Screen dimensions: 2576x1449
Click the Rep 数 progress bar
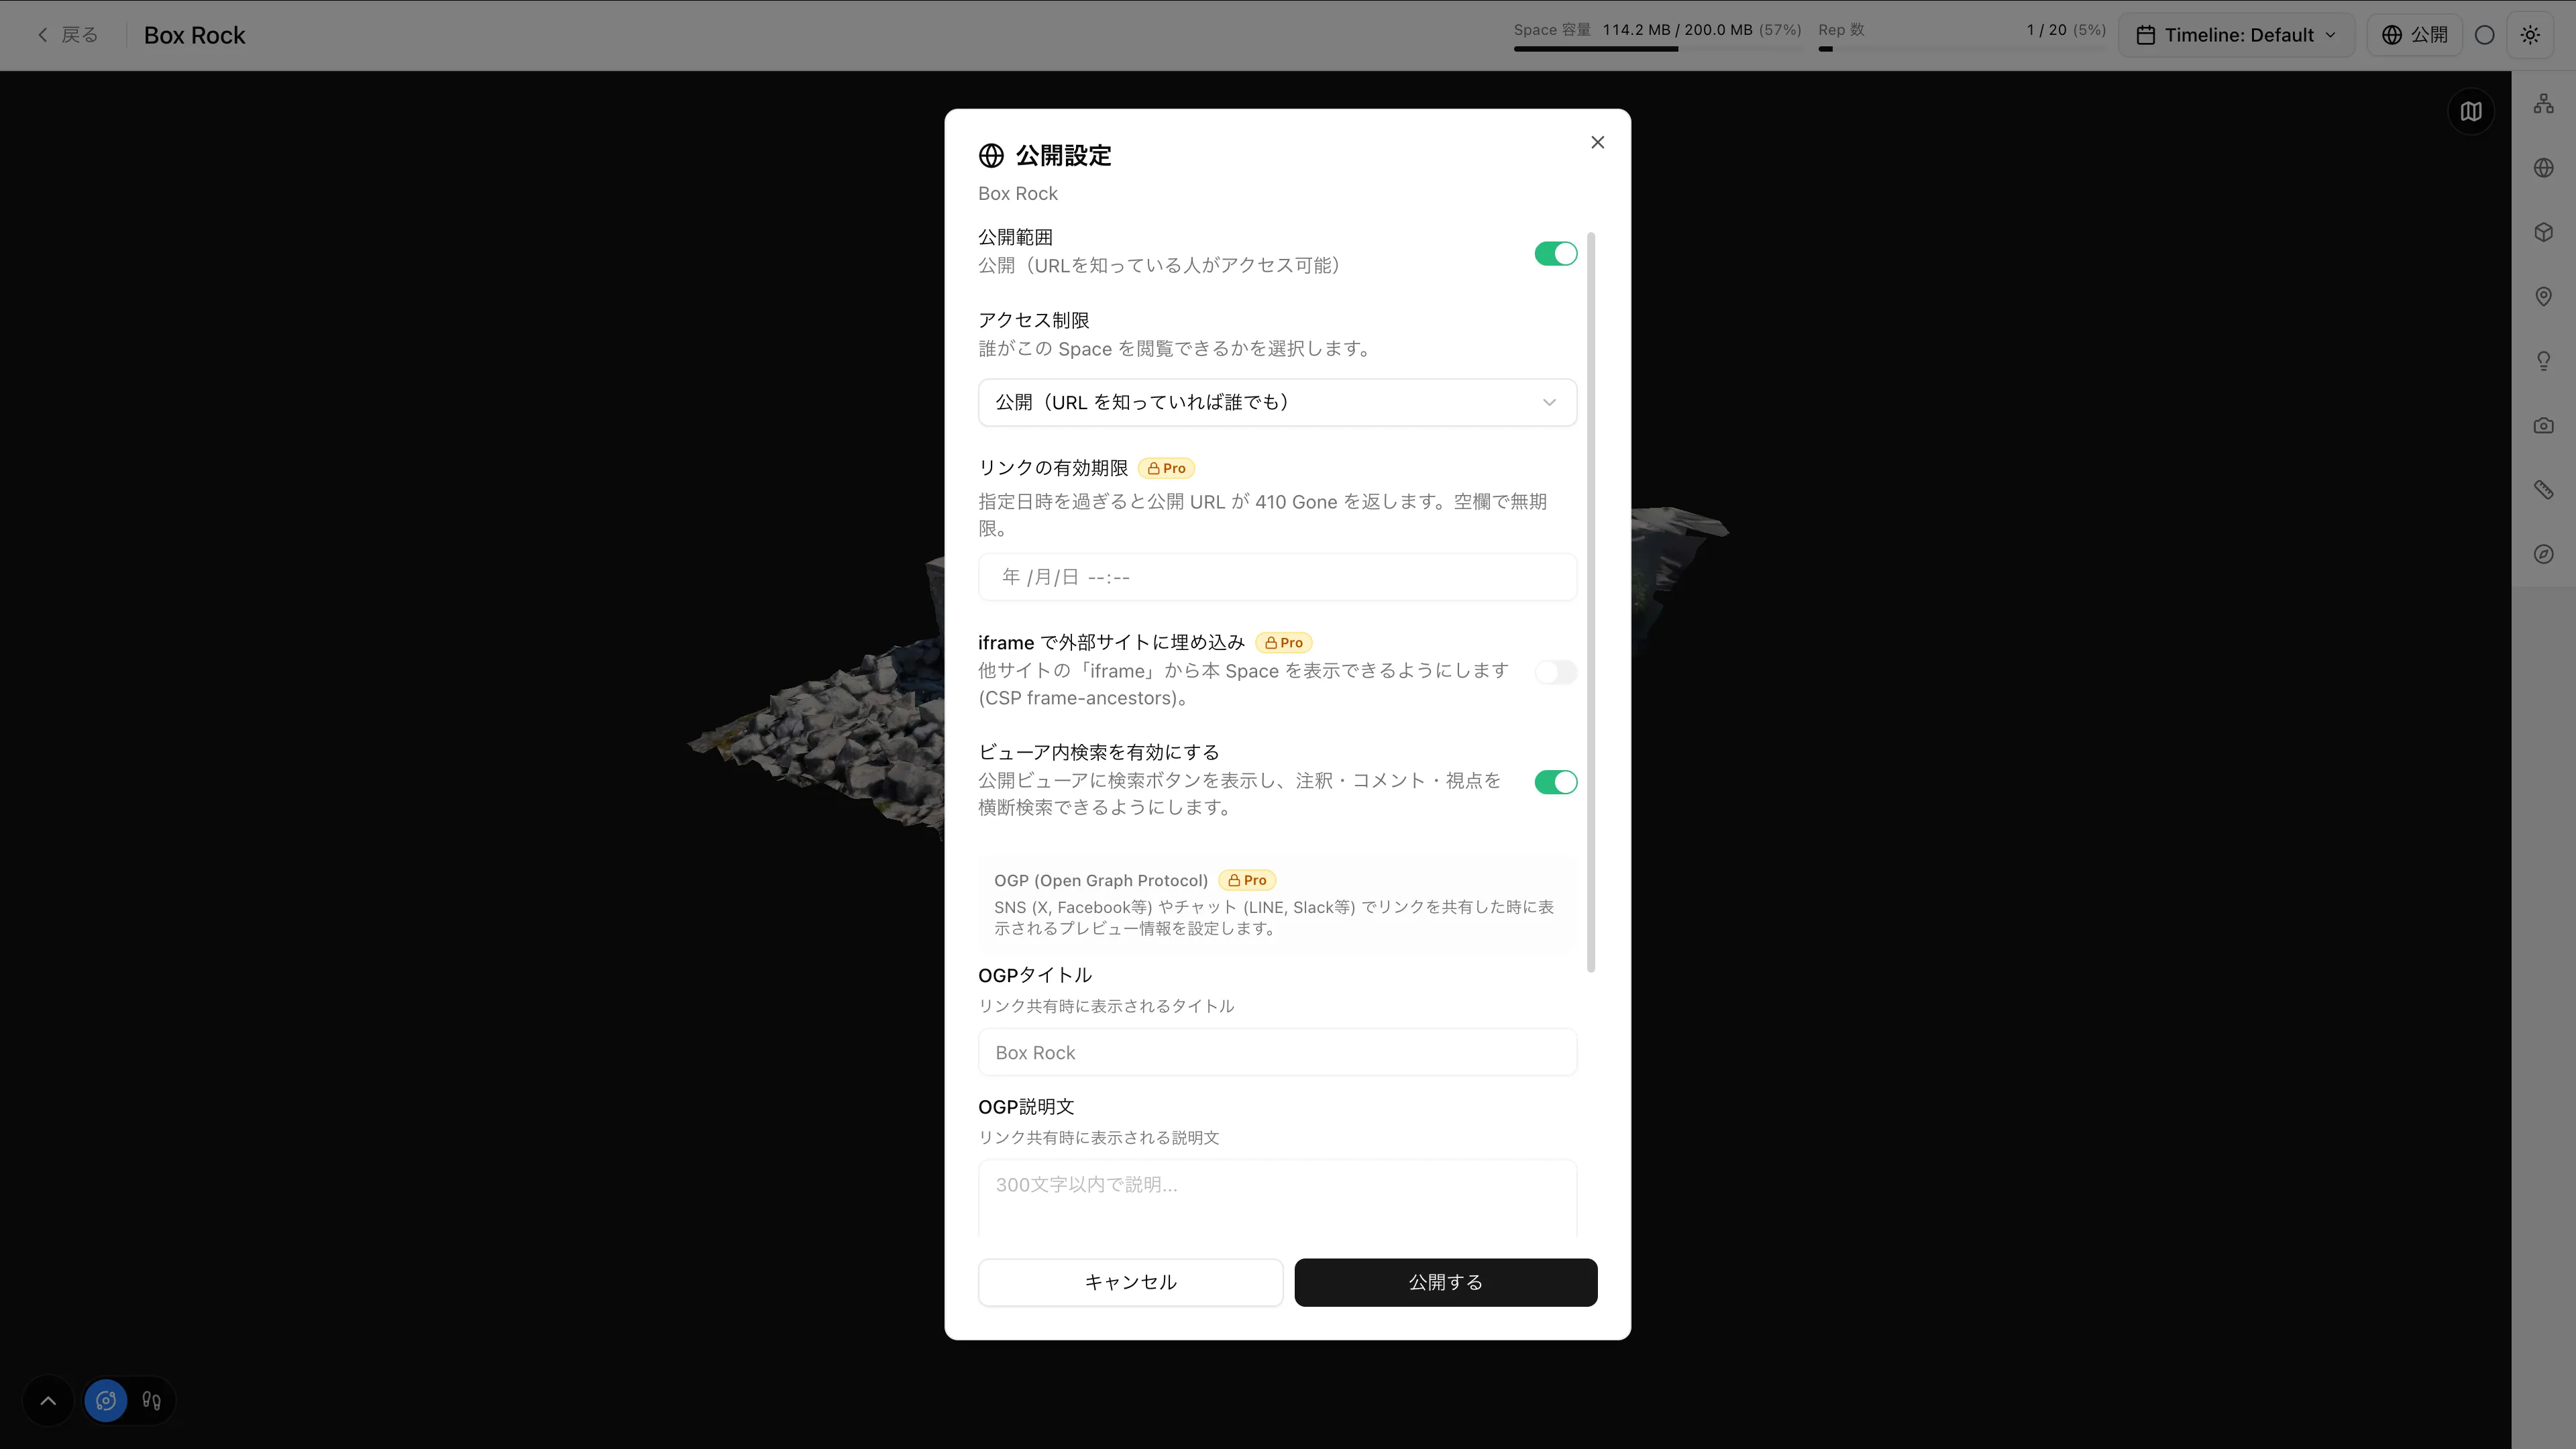1961,49
